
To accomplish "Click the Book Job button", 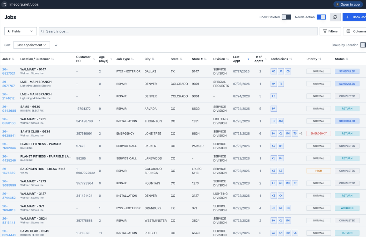I will [x=354, y=17].
